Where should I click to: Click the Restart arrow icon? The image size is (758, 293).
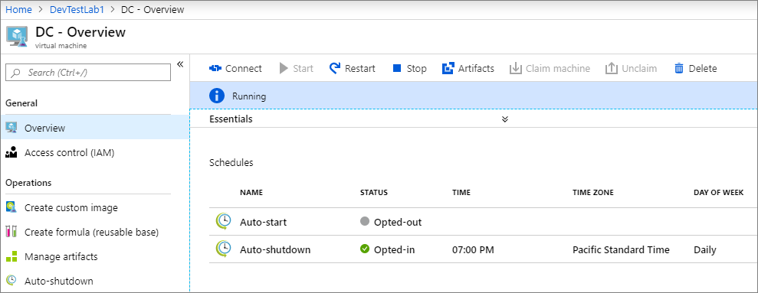point(334,68)
